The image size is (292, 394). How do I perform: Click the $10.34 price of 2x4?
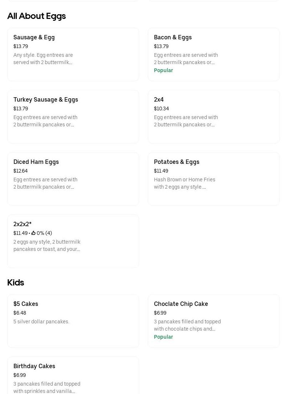[161, 109]
